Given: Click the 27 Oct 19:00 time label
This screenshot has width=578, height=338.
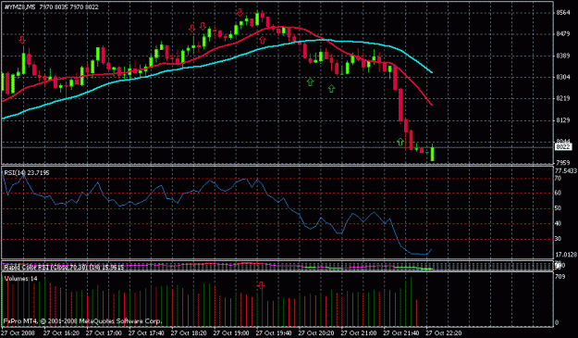Looking at the screenshot, I should click(231, 332).
